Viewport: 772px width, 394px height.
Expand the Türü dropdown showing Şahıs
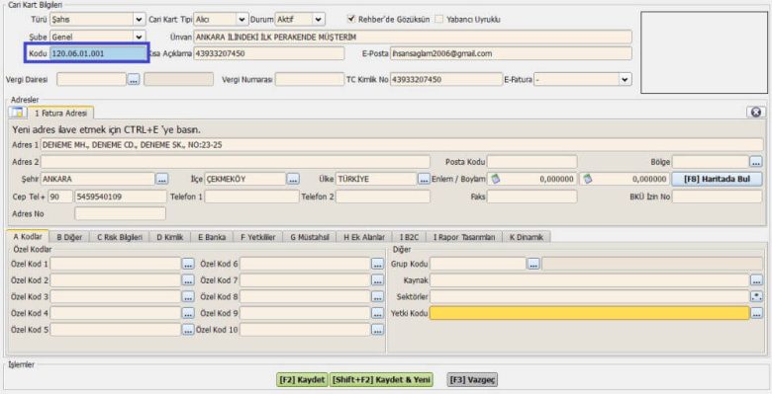[x=139, y=20]
